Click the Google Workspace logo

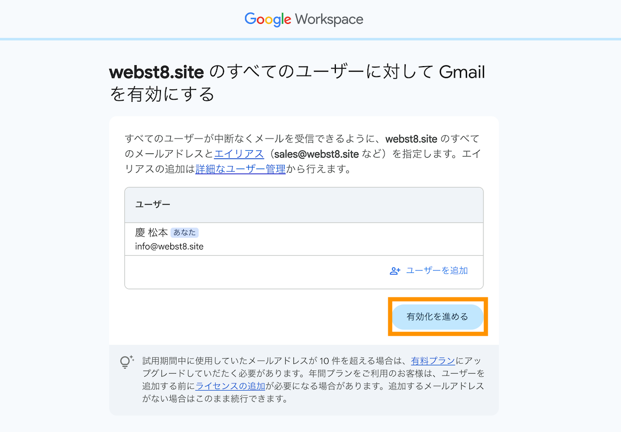(304, 20)
